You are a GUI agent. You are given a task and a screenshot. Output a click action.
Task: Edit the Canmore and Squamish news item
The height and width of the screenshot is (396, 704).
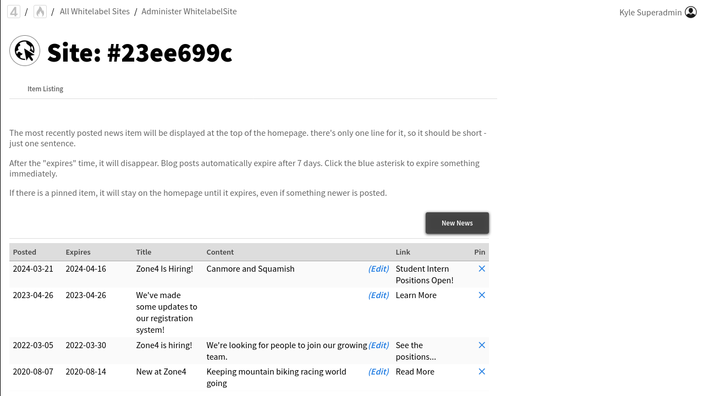tap(378, 268)
